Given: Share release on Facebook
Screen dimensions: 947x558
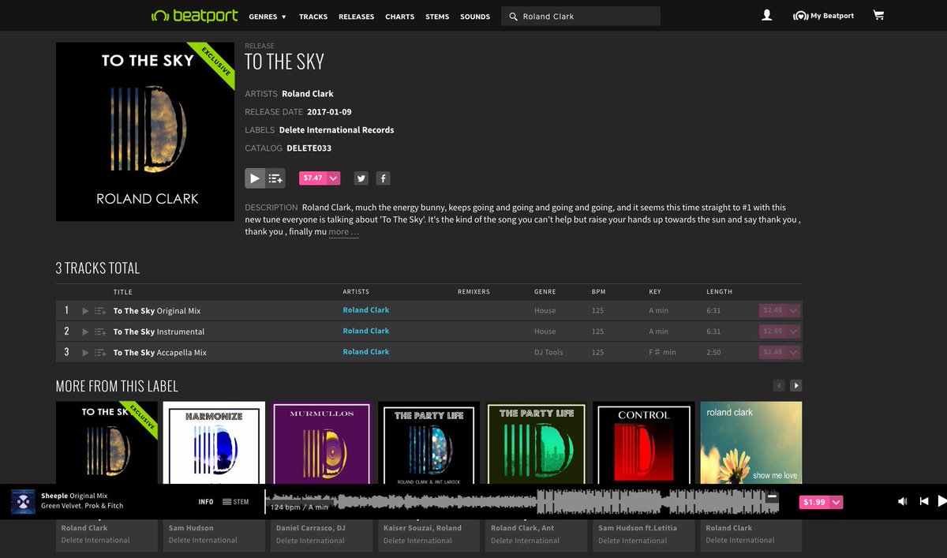Looking at the screenshot, I should (x=383, y=178).
